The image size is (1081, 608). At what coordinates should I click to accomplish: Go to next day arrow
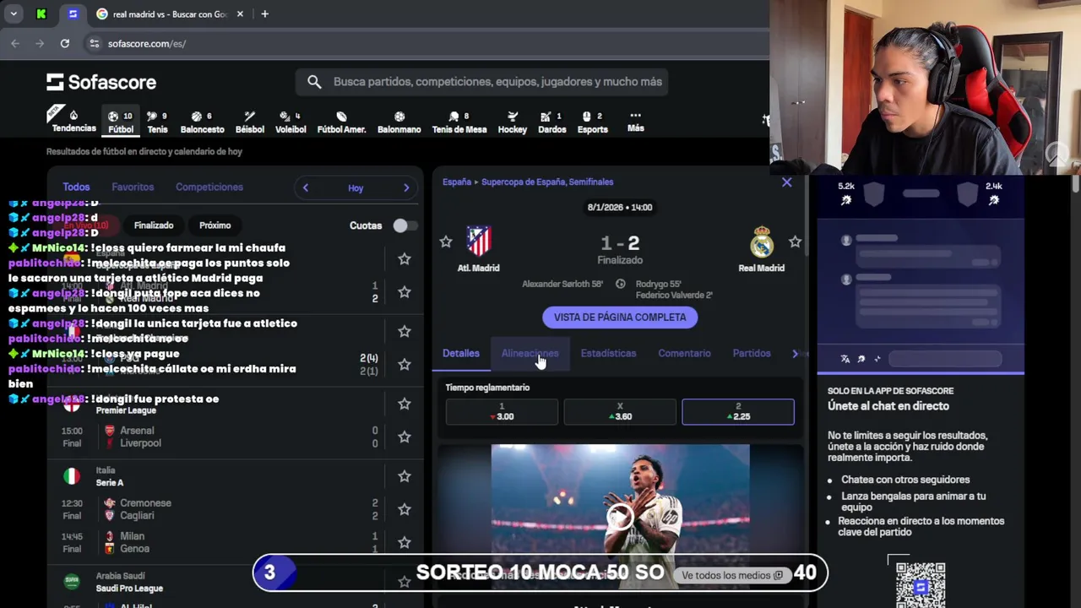pos(406,187)
